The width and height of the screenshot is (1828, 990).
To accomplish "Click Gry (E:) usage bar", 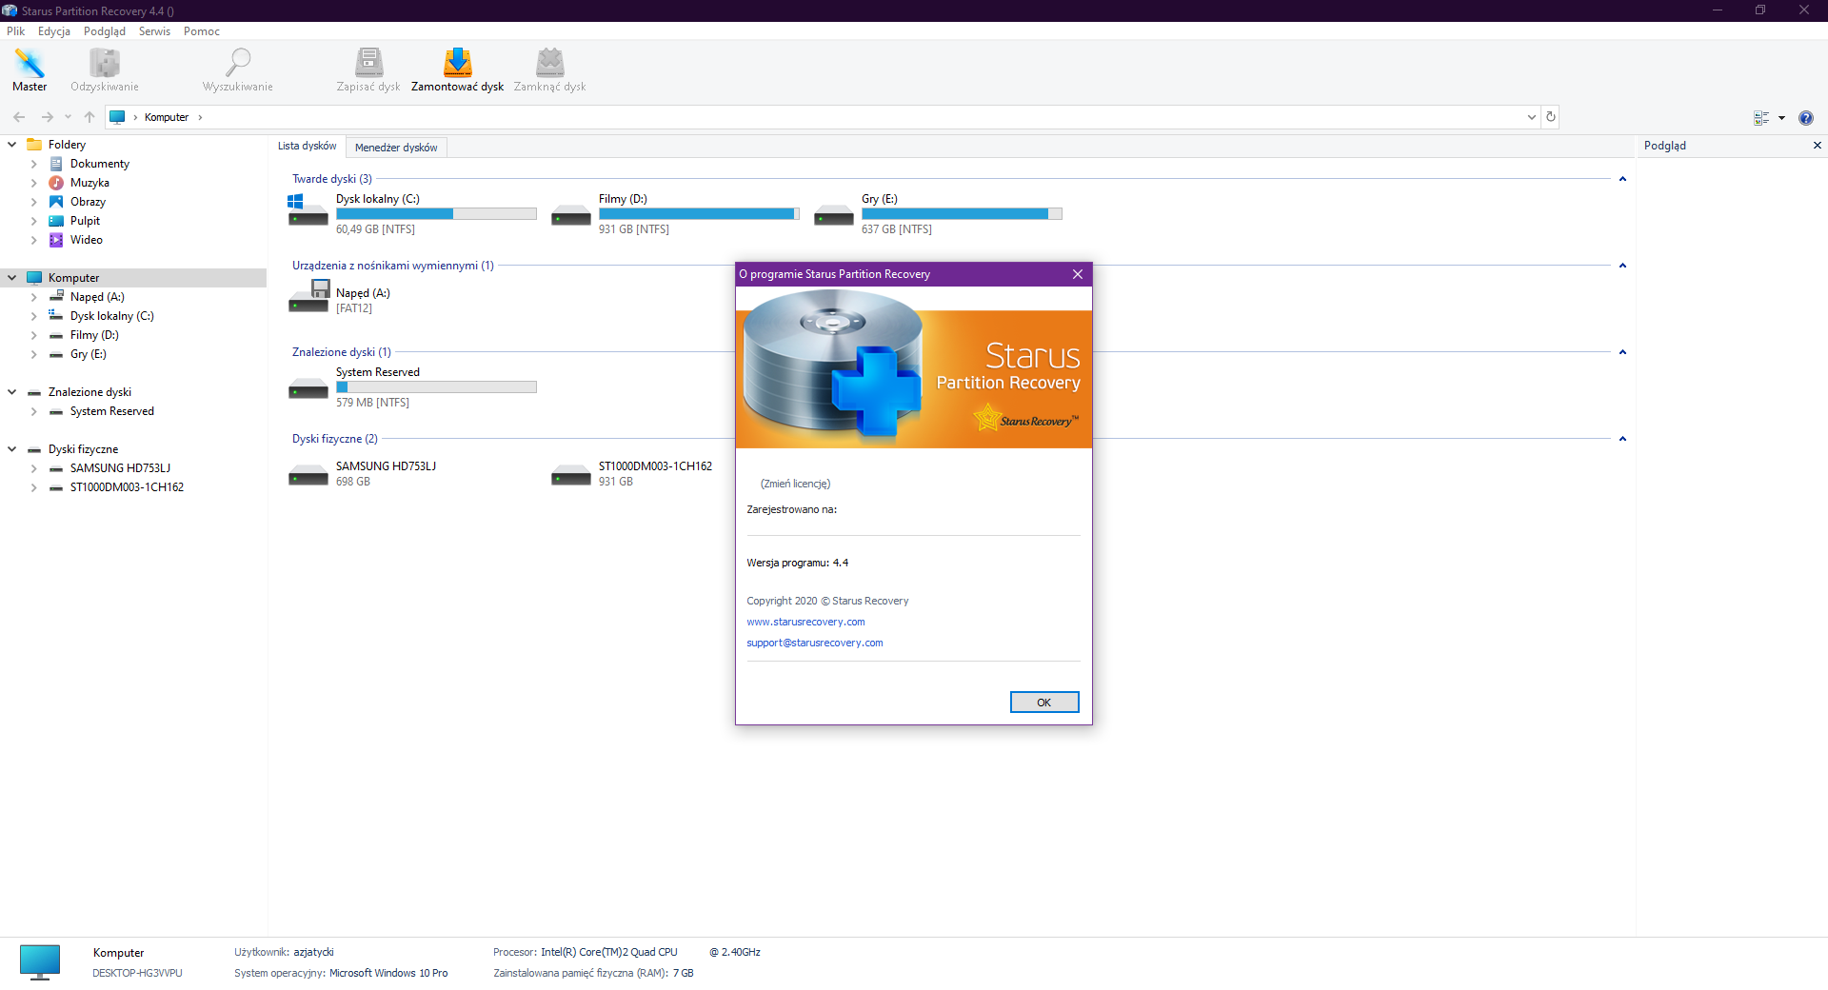I will point(962,214).
